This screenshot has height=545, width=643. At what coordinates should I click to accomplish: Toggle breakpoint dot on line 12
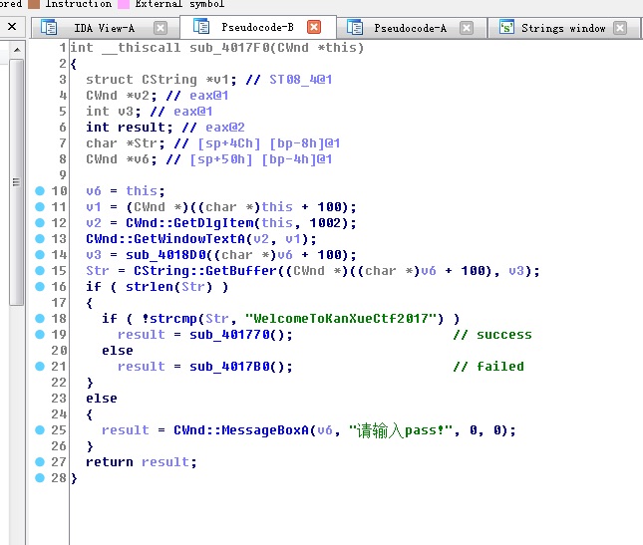40,223
